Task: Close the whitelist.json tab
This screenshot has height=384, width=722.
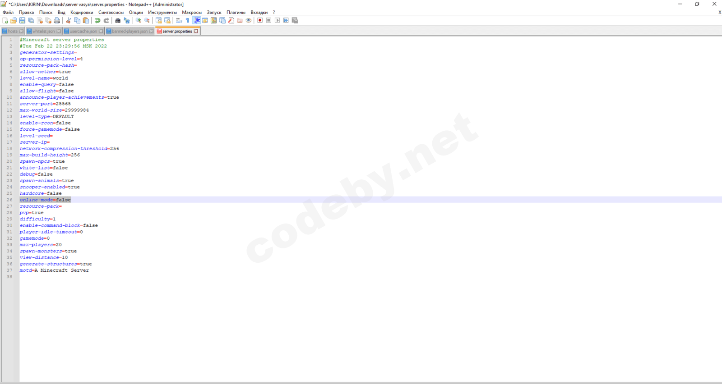Action: click(59, 31)
